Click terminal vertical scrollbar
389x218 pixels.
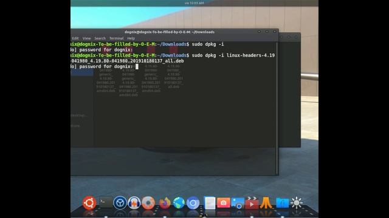tap(277, 108)
